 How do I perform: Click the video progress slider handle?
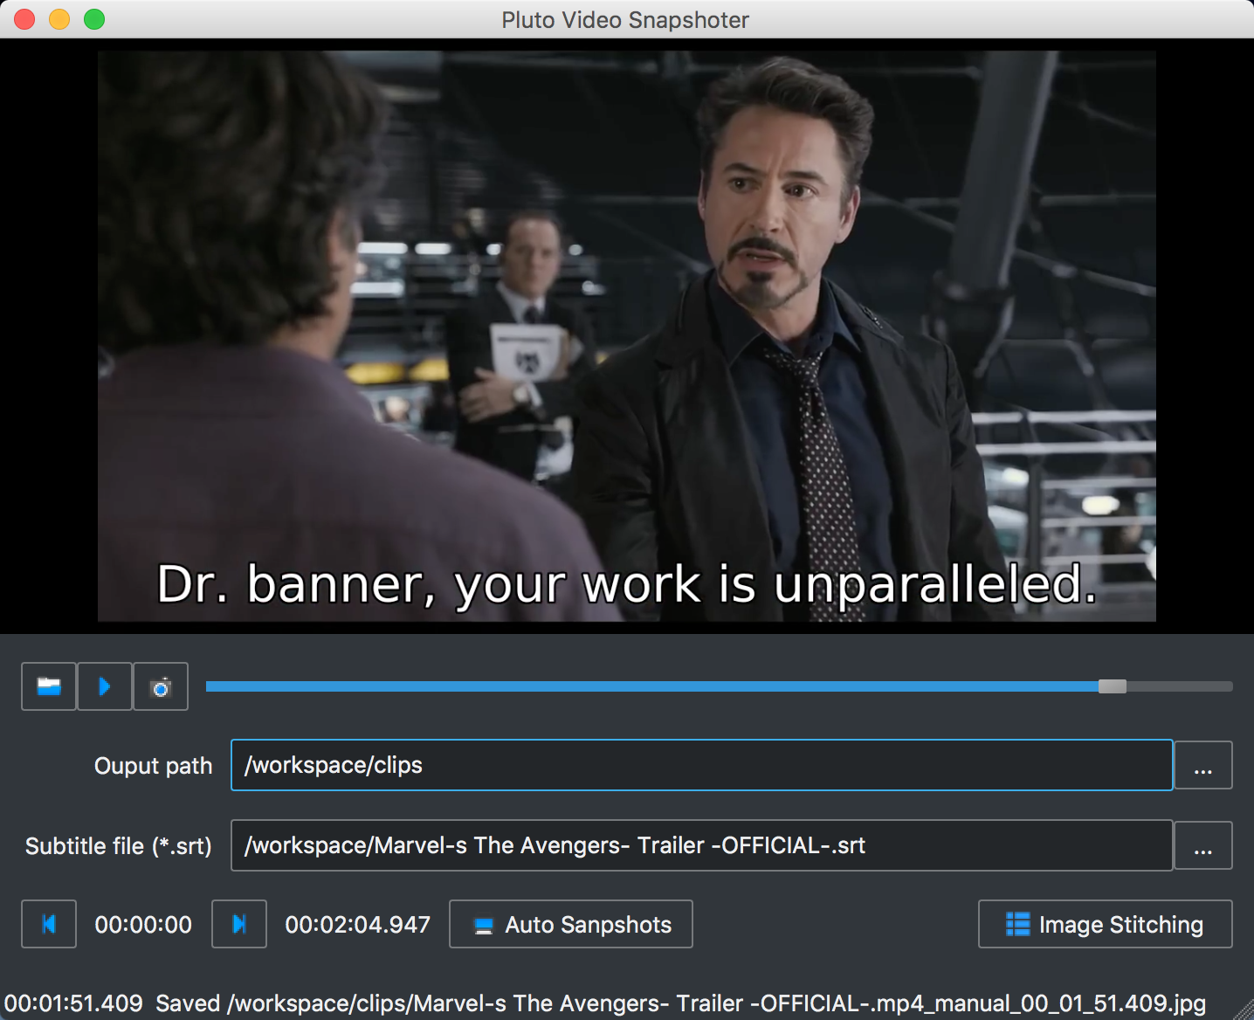pos(1113,686)
